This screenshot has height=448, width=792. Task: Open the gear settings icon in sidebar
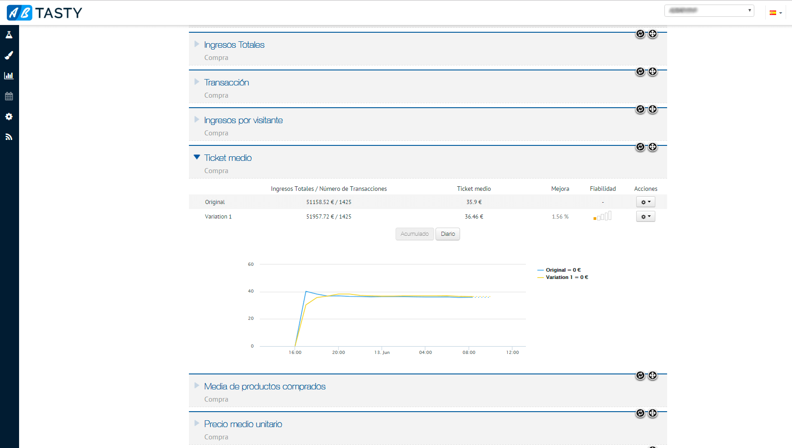pos(9,116)
